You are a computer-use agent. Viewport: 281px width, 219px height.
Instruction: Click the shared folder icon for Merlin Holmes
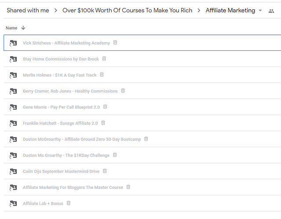point(13,75)
